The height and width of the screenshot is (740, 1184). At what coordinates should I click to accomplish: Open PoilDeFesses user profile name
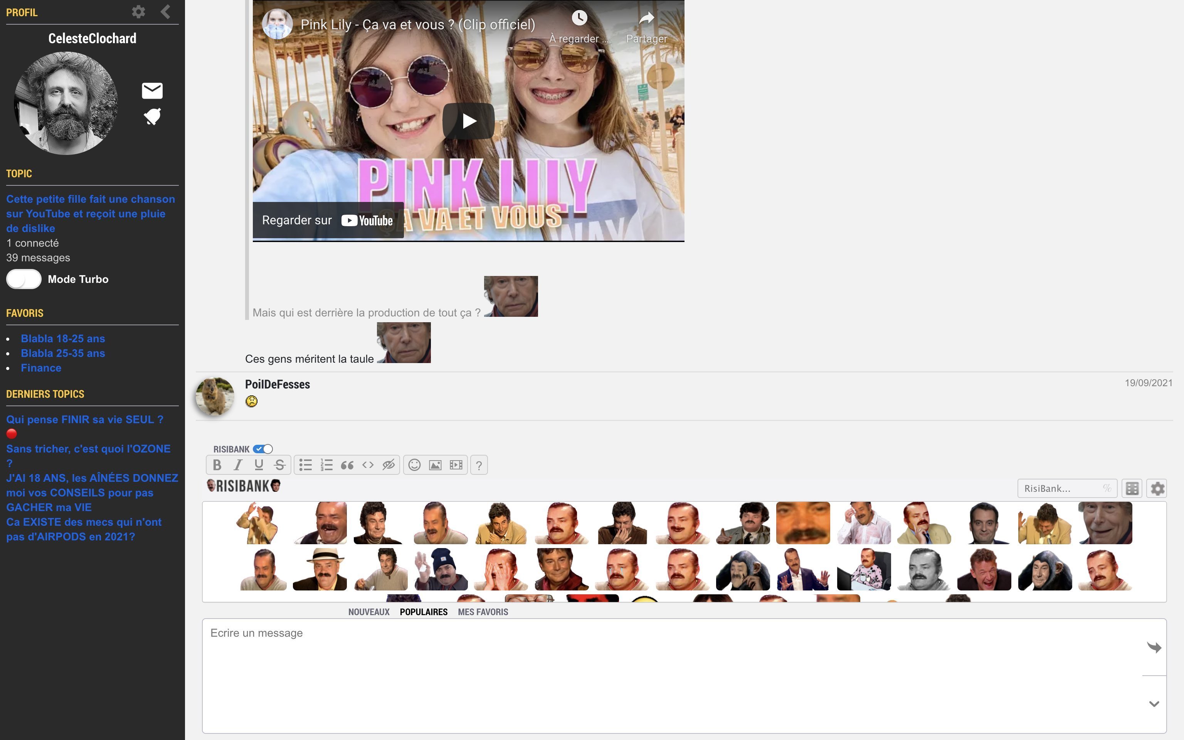[x=277, y=384]
